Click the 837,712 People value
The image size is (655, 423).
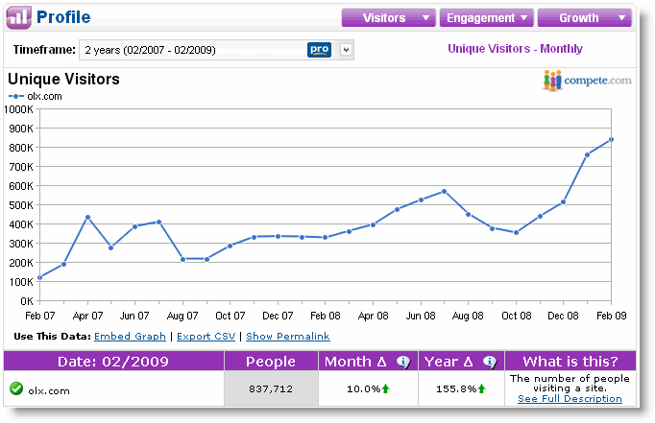[271, 389]
